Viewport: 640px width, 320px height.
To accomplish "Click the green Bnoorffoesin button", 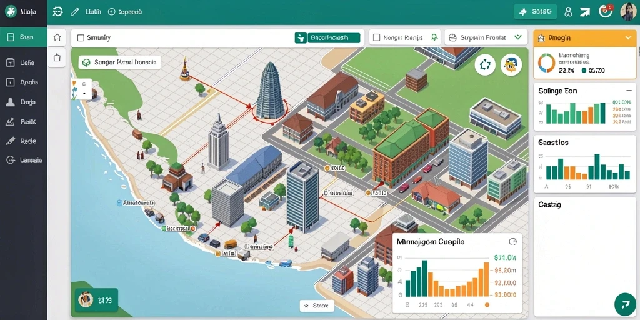I will (x=327, y=38).
